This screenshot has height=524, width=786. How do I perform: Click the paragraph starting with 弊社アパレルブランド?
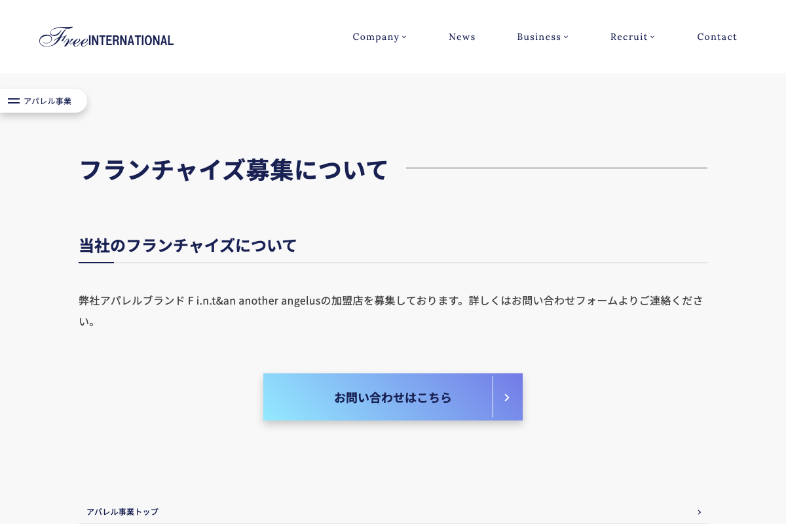point(393,311)
